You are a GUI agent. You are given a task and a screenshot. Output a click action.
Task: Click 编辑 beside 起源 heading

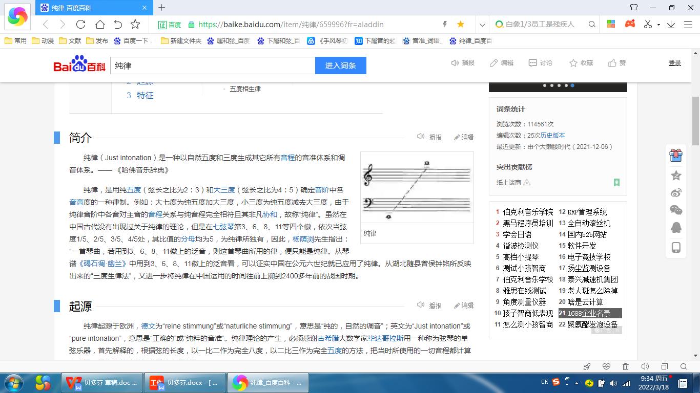pyautogui.click(x=463, y=305)
